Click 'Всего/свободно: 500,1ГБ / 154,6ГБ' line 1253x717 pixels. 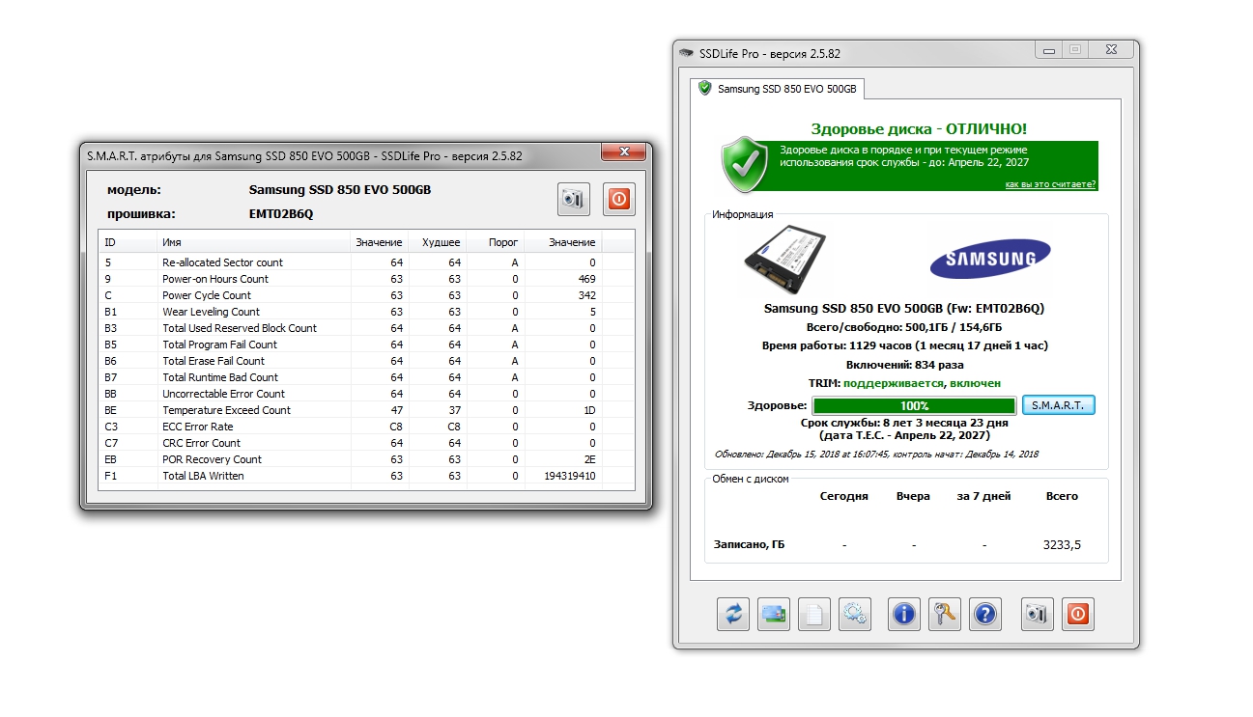(905, 328)
